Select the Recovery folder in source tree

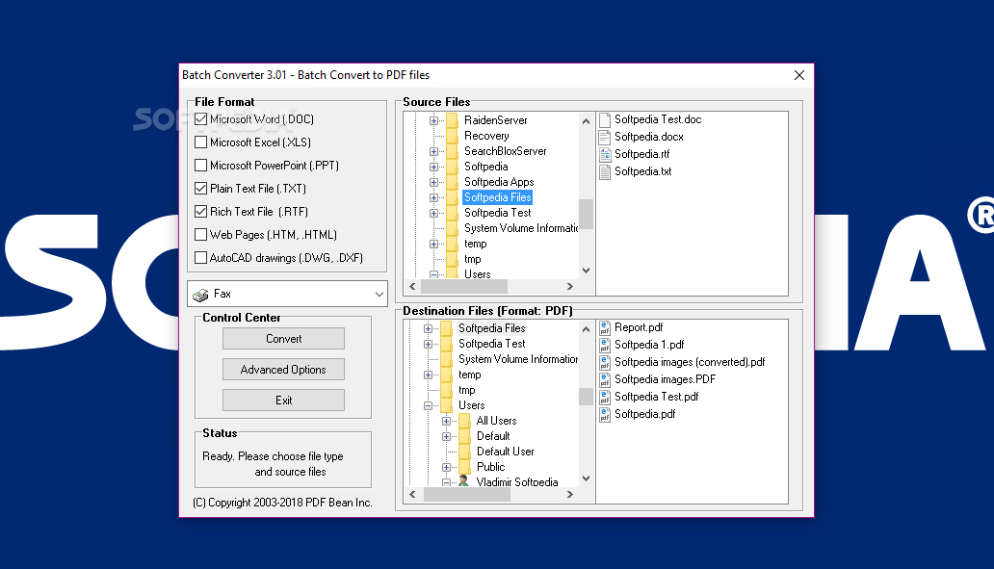click(486, 136)
